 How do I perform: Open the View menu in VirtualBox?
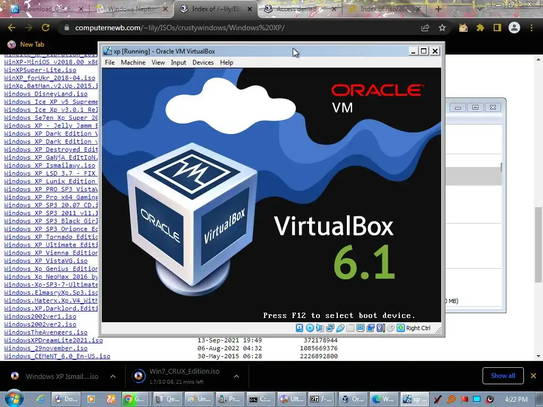[x=158, y=63]
